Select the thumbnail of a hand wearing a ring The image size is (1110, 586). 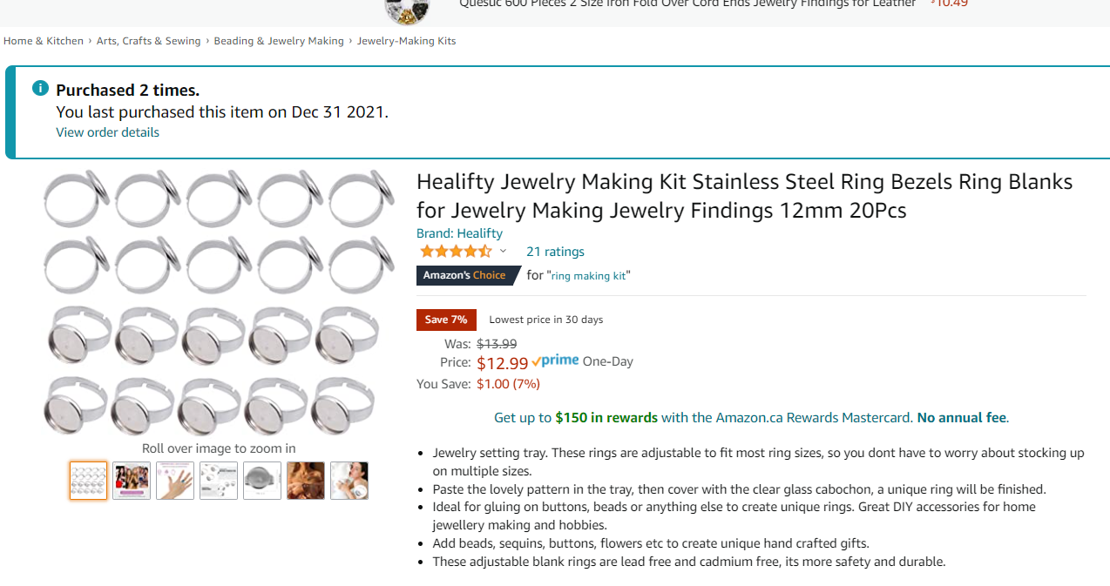(x=175, y=481)
